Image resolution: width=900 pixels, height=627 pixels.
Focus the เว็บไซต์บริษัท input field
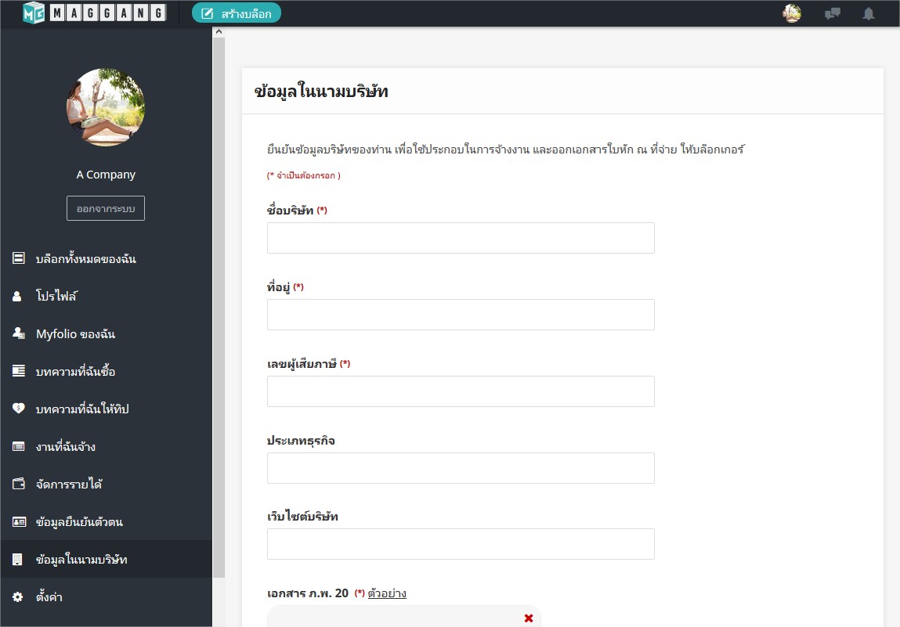(x=461, y=544)
